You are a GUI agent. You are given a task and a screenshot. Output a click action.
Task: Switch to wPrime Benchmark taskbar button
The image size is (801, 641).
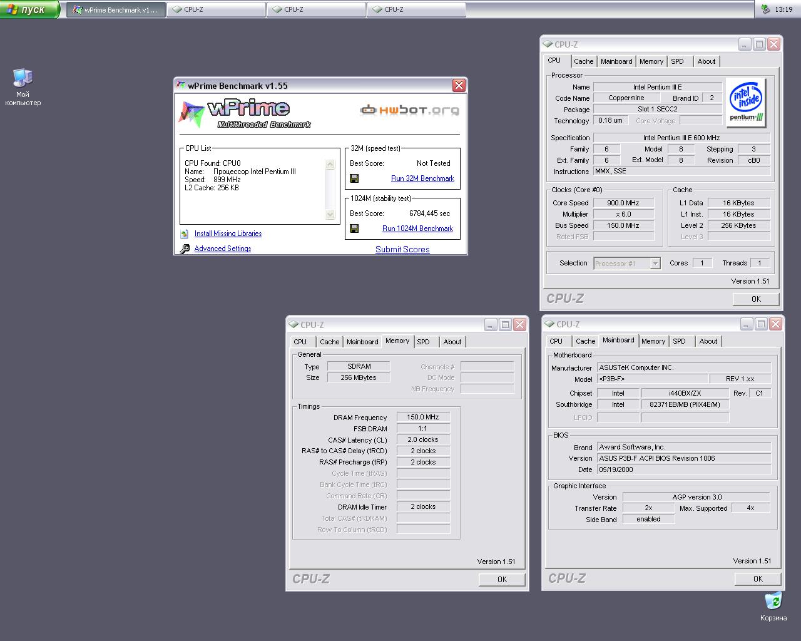(116, 9)
